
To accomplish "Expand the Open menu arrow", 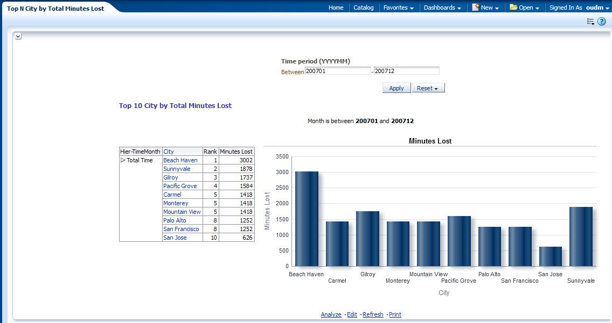I will tap(537, 8).
